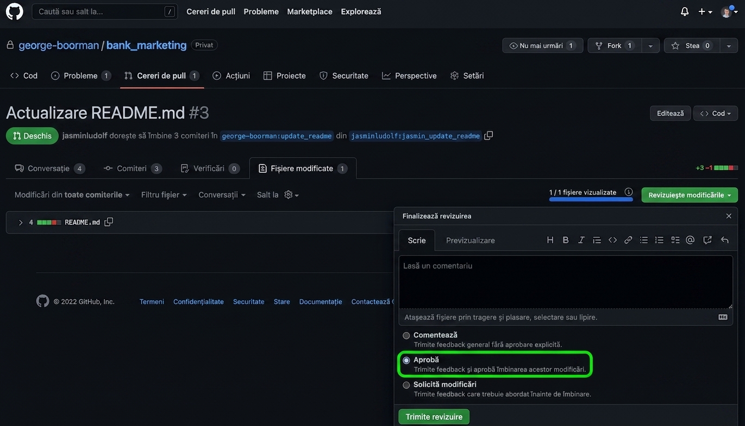Toggle Nu mai urmări watch button

pos(543,46)
